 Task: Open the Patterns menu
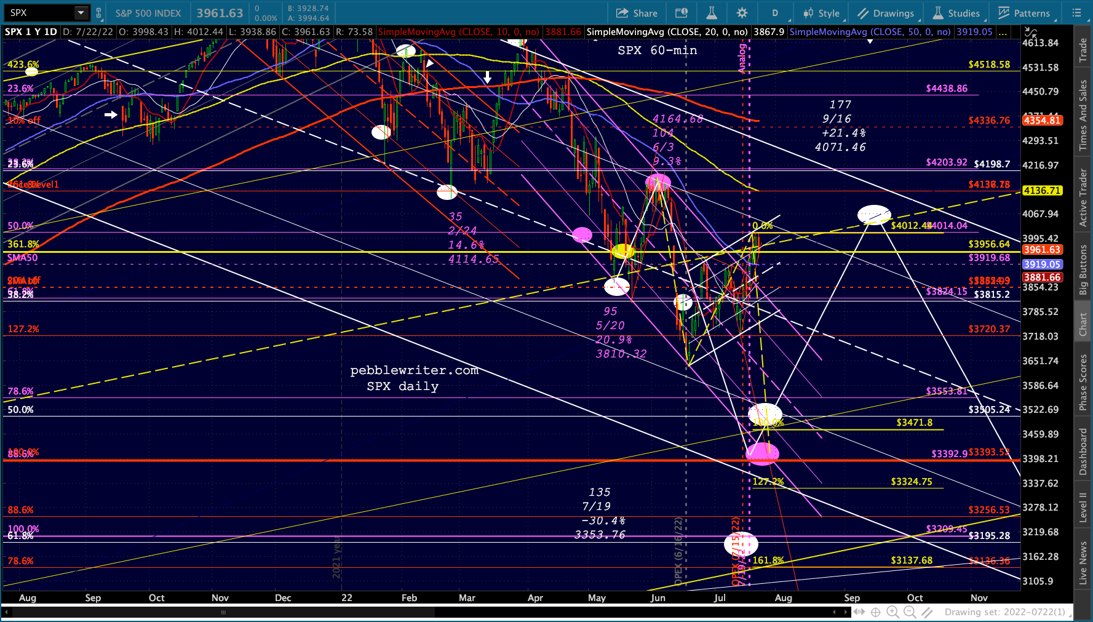[1024, 13]
